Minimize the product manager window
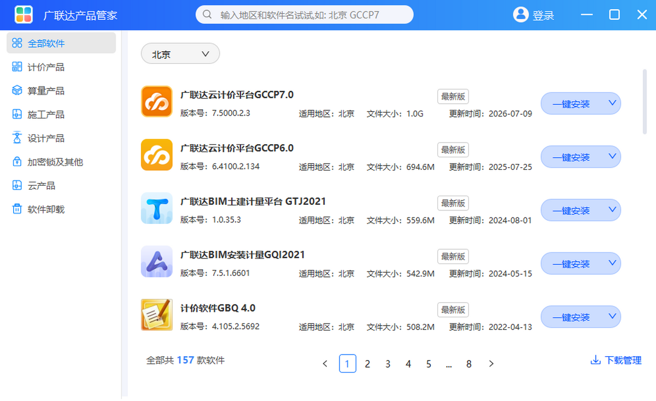 (587, 15)
